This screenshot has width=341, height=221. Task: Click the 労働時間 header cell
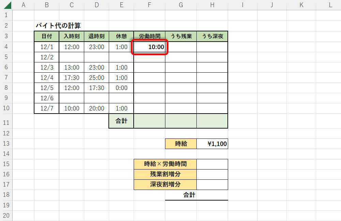coord(149,36)
